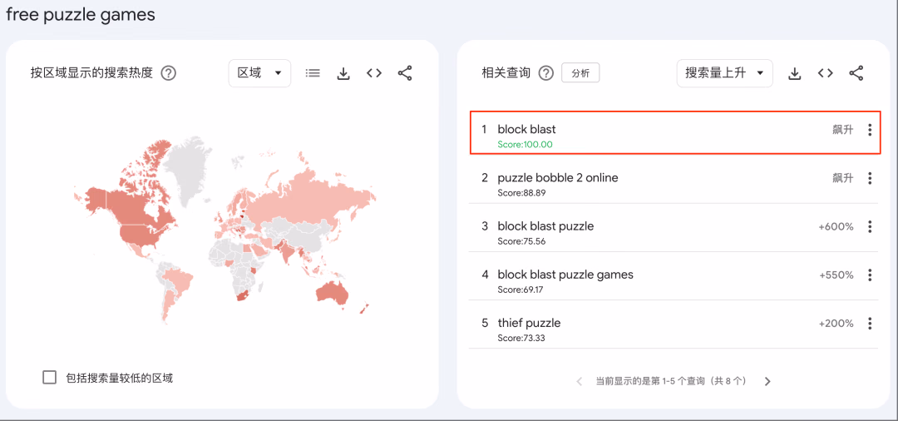Click 飙升 label for puzzle bobble 2 online

(843, 178)
